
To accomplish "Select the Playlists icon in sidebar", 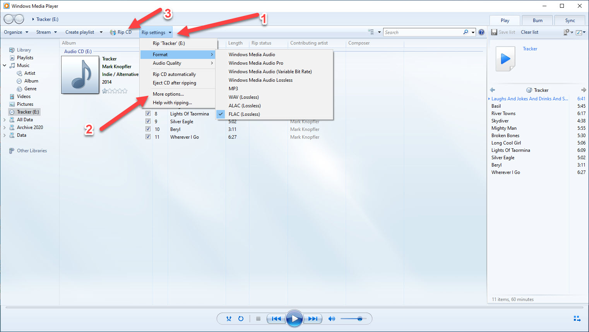I will click(x=12, y=58).
